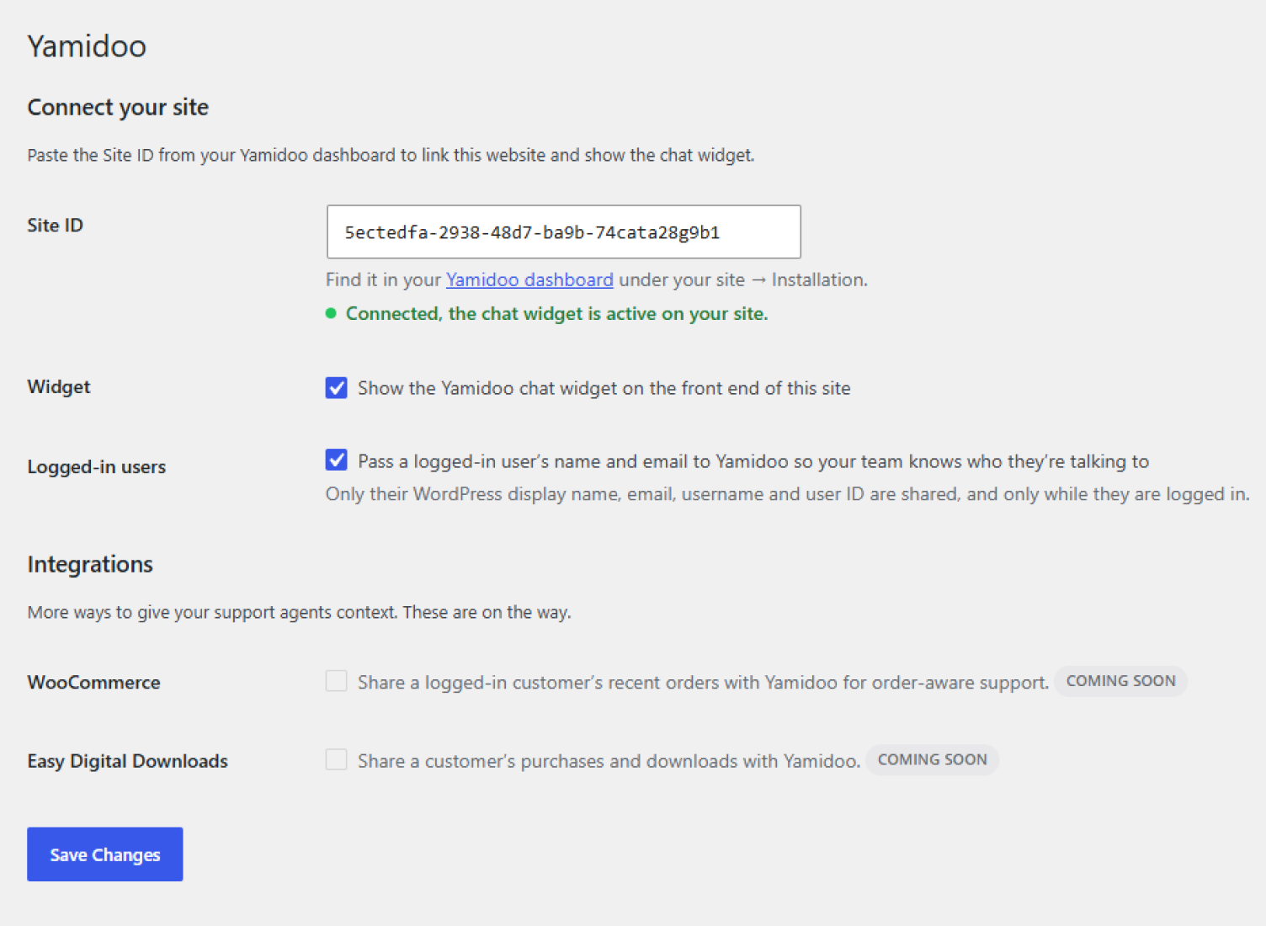Viewport: 1266px width, 926px height.
Task: Click 'Paste the Site ID from your Yamidoo dashboard' description
Action: point(391,156)
